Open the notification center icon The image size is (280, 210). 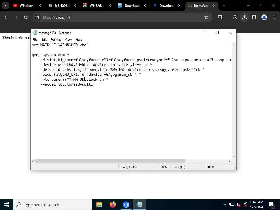tap(272, 205)
